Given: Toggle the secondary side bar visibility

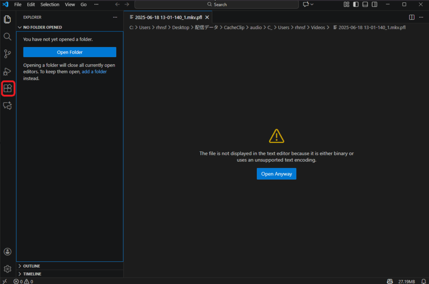Looking at the screenshot, I should coord(374,5).
